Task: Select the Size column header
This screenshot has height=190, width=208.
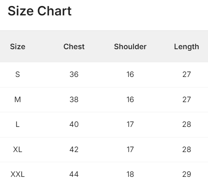Action: coord(18,47)
